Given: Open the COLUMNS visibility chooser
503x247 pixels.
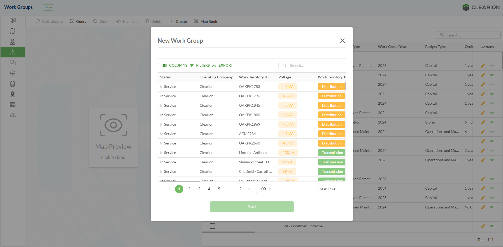Looking at the screenshot, I should point(175,65).
